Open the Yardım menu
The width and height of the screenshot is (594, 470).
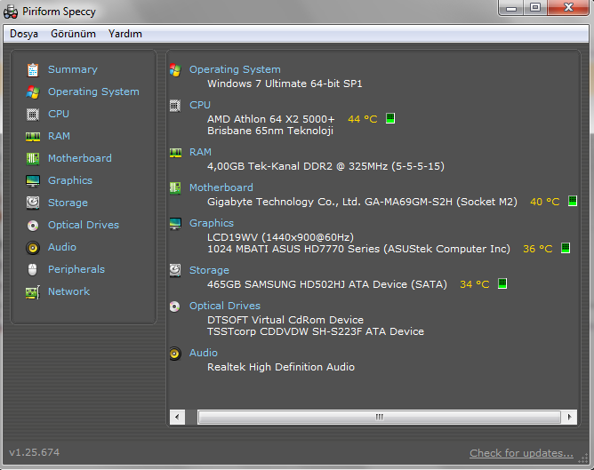click(x=124, y=34)
